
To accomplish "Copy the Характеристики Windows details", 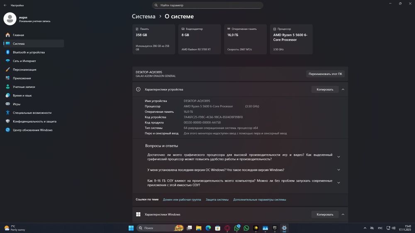I will (325, 214).
